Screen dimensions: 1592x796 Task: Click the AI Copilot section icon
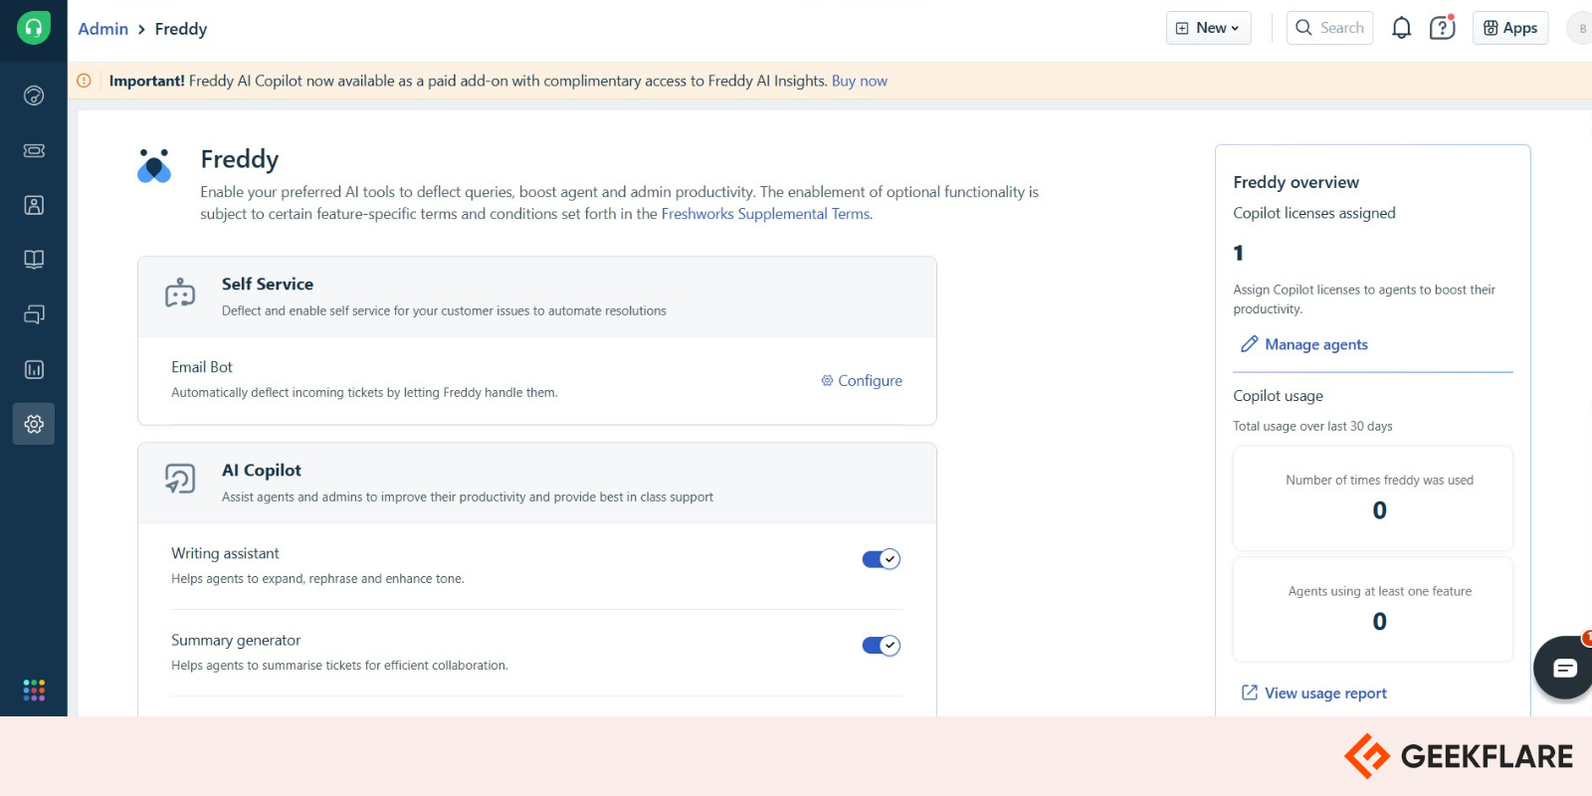click(x=180, y=479)
